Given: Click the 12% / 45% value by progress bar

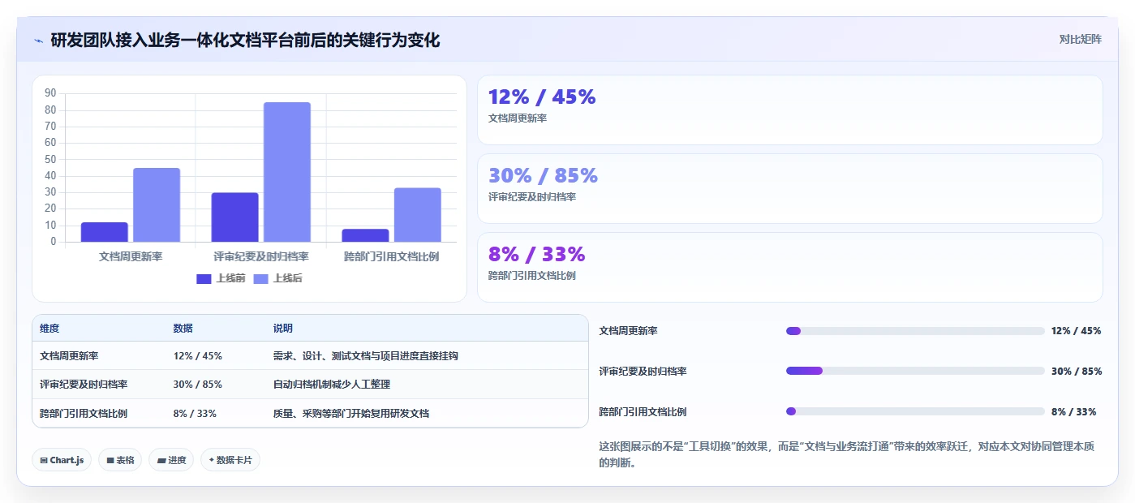Looking at the screenshot, I should (1076, 331).
